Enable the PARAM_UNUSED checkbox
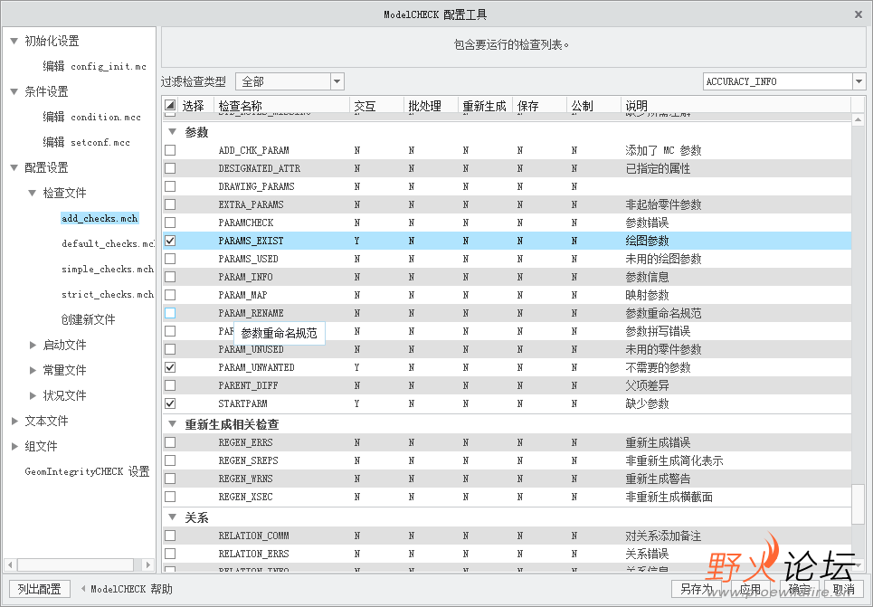 [170, 349]
